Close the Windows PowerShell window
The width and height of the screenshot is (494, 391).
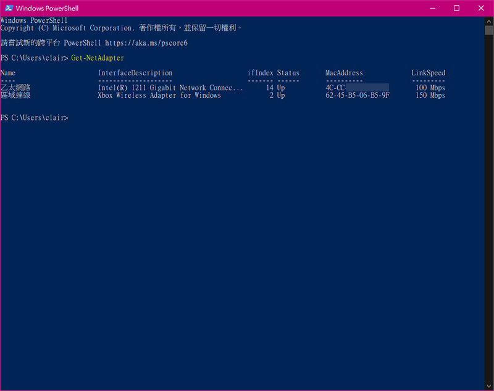[x=481, y=8]
